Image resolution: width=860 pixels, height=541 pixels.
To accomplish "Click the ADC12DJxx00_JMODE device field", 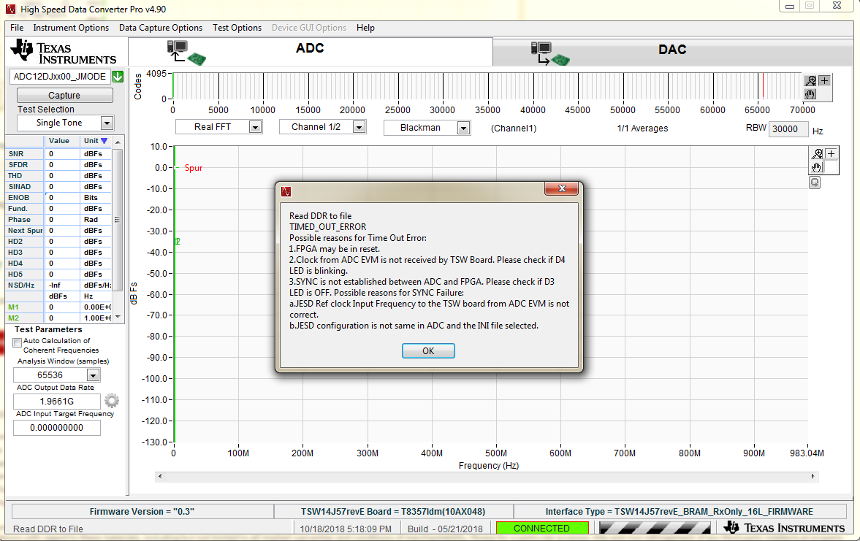I will (60, 76).
